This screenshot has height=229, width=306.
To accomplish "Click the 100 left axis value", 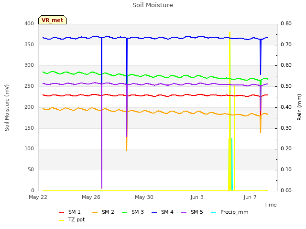I will point(29,149).
